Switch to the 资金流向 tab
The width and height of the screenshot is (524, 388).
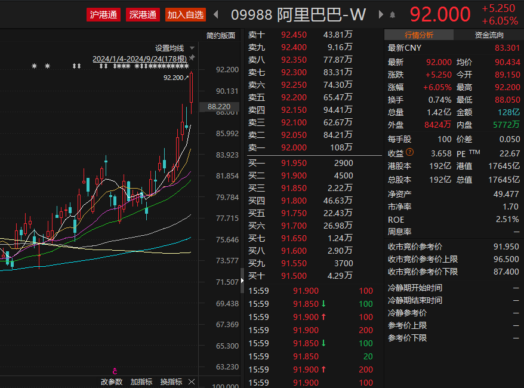[489, 35]
